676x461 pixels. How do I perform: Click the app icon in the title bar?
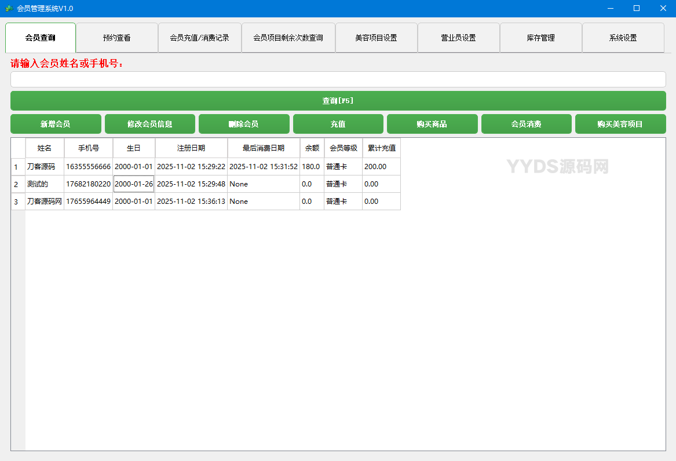click(9, 8)
